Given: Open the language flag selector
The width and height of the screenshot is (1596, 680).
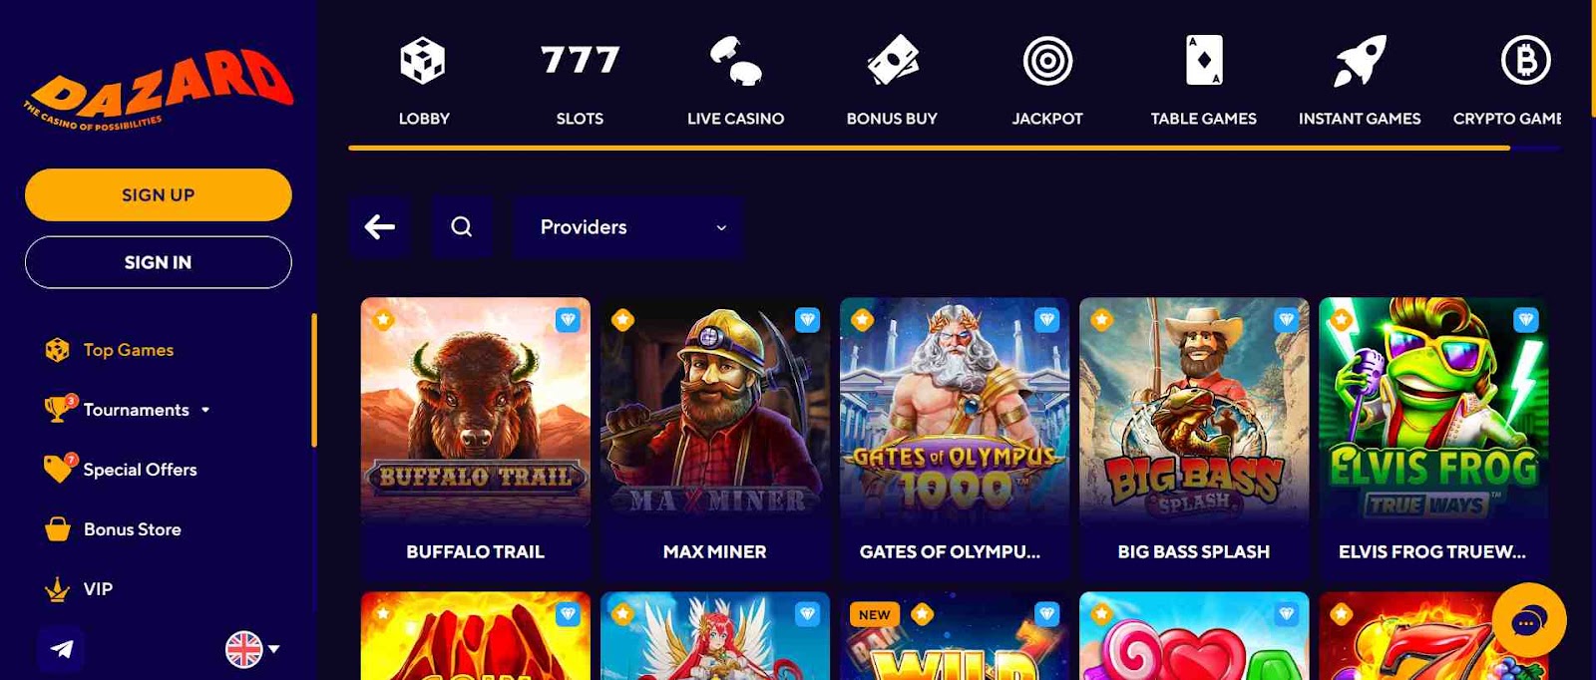Looking at the screenshot, I should pos(252,649).
